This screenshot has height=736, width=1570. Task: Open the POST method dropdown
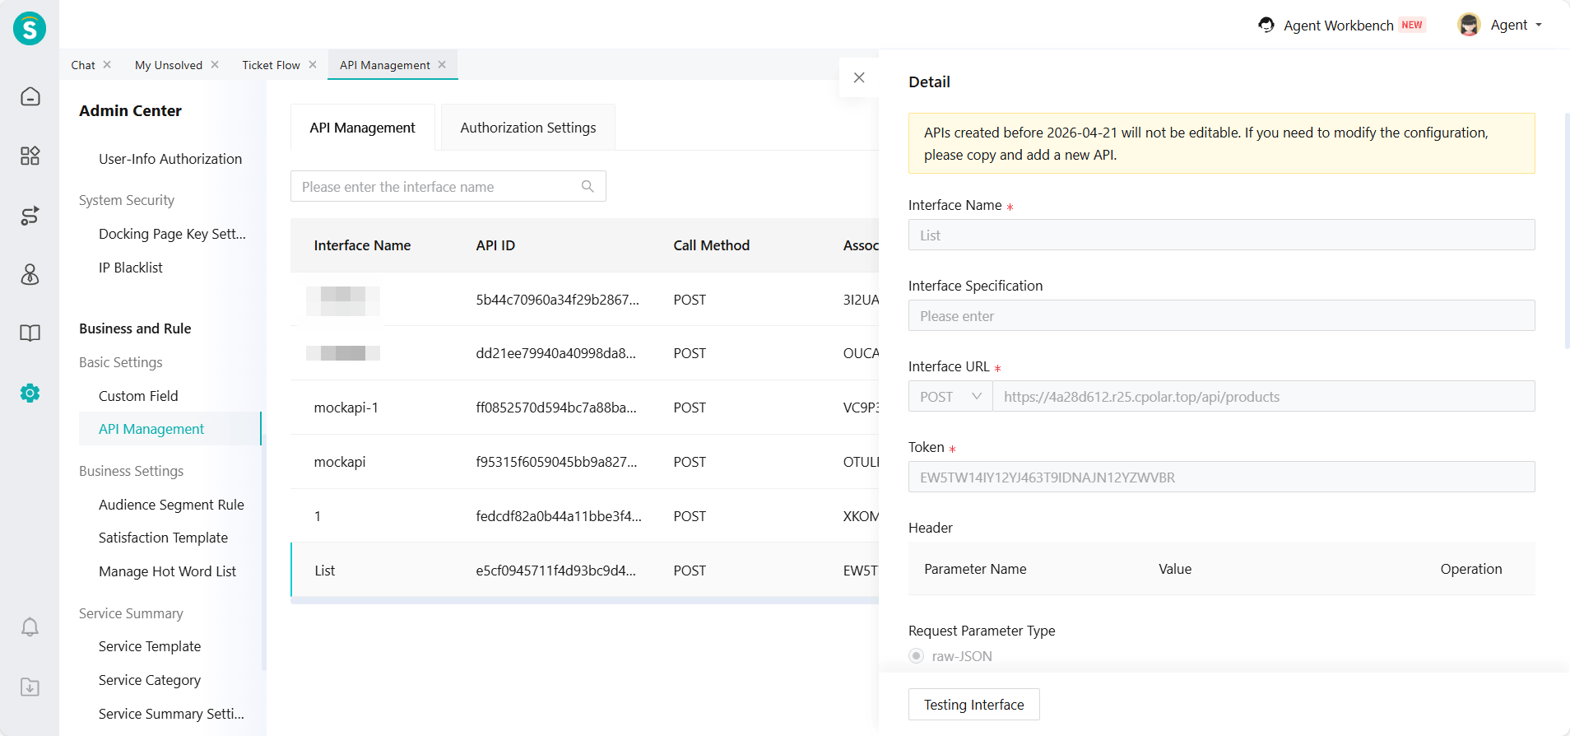[x=950, y=397]
